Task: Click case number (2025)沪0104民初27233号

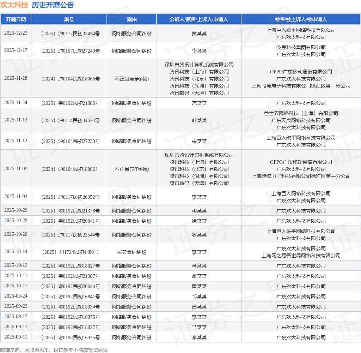Action: pos(71,141)
